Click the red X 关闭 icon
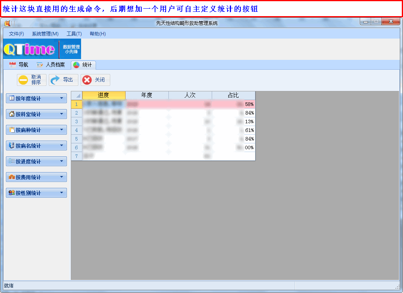 pyautogui.click(x=87, y=80)
